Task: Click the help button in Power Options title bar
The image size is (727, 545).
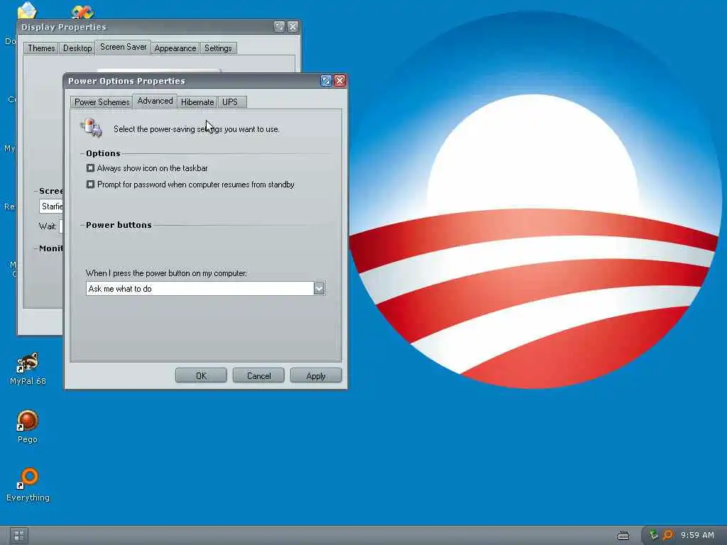Action: (326, 81)
